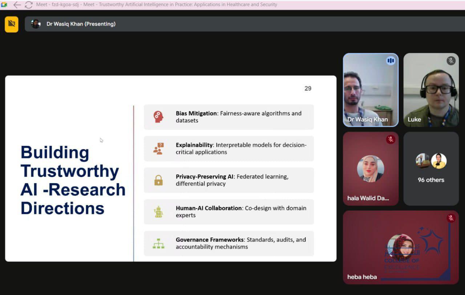Click the padlock icon beside Privacy-Preserving AI

[158, 180]
